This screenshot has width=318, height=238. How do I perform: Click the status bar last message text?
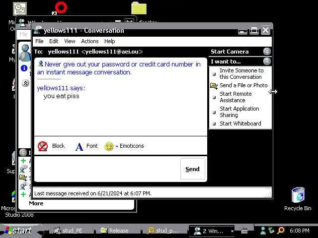point(93,193)
